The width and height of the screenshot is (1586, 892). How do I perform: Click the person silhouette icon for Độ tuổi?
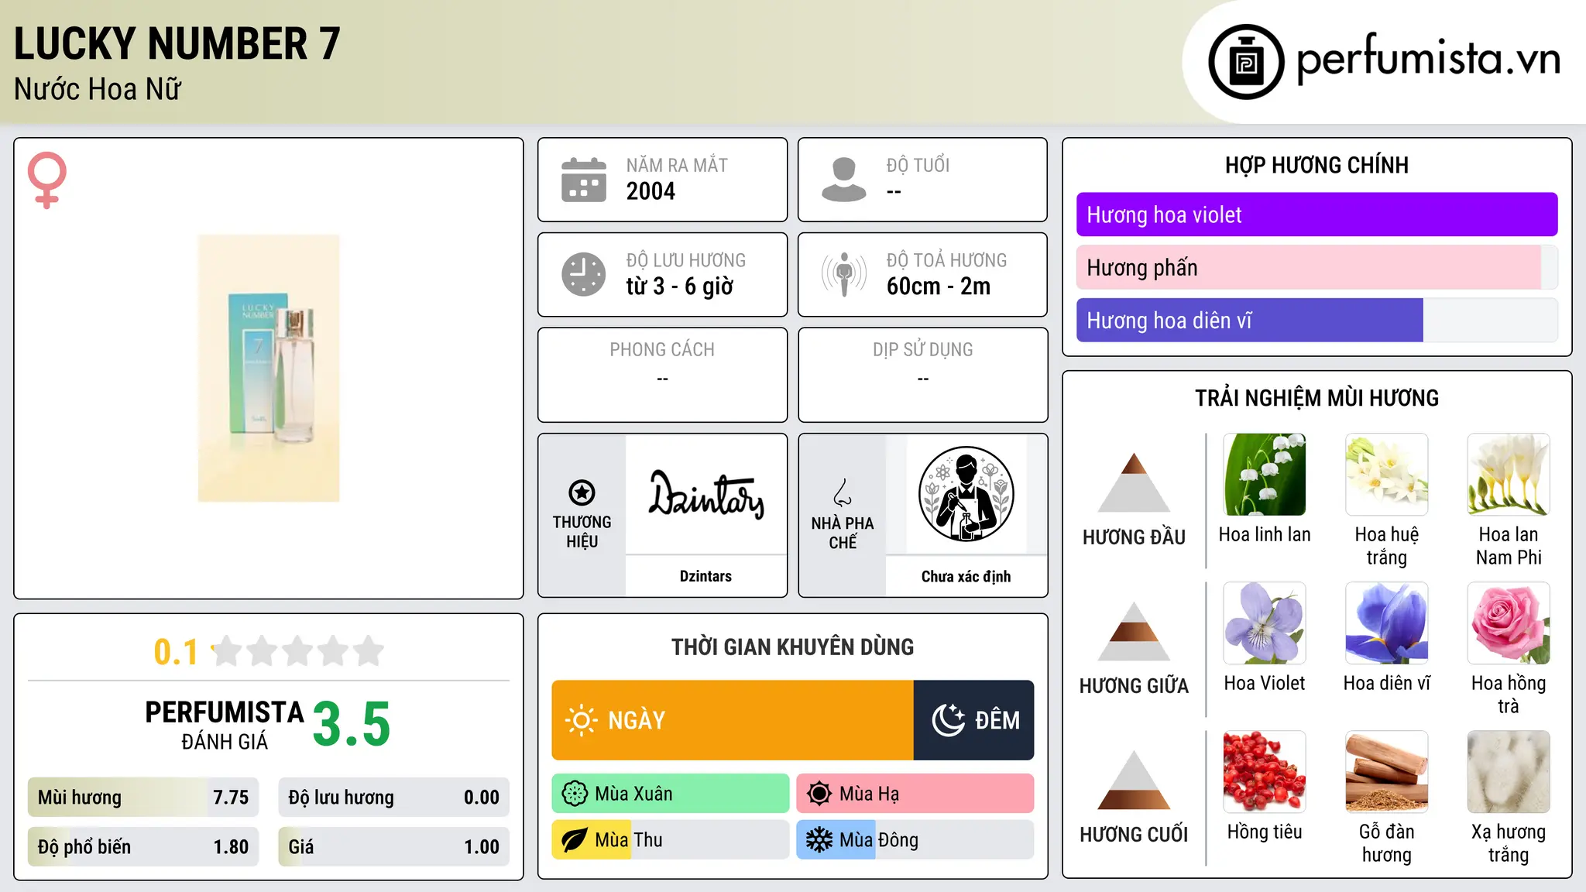click(x=844, y=180)
